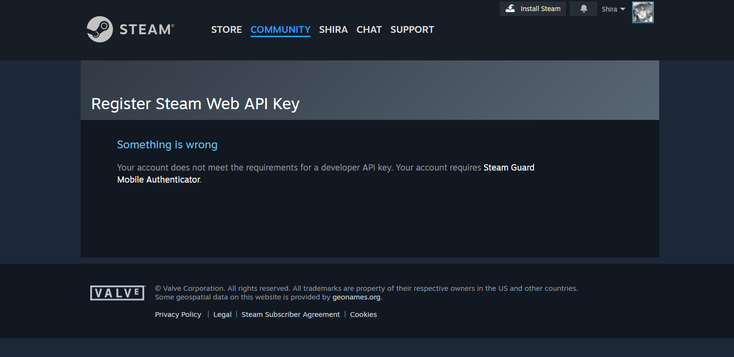This screenshot has width=734, height=357.
Task: Open the SUPPORT menu item
Action: pos(412,29)
